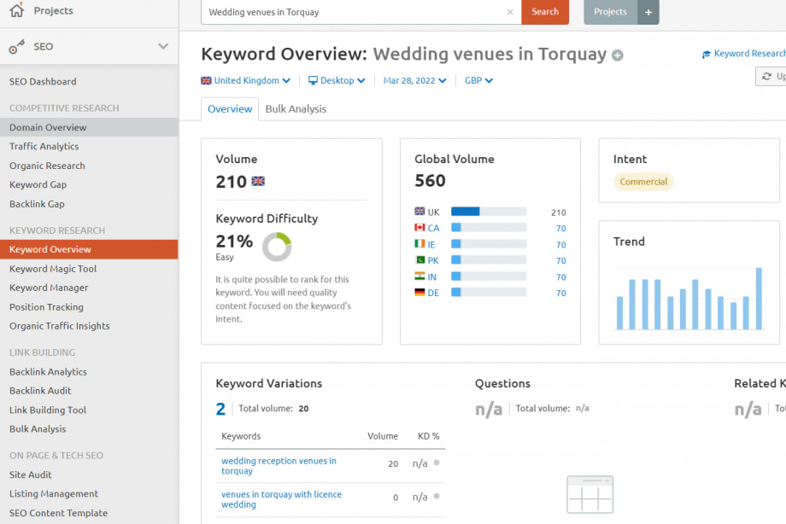The height and width of the screenshot is (524, 786).
Task: Click the refresh icon on Update button
Action: tap(766, 77)
